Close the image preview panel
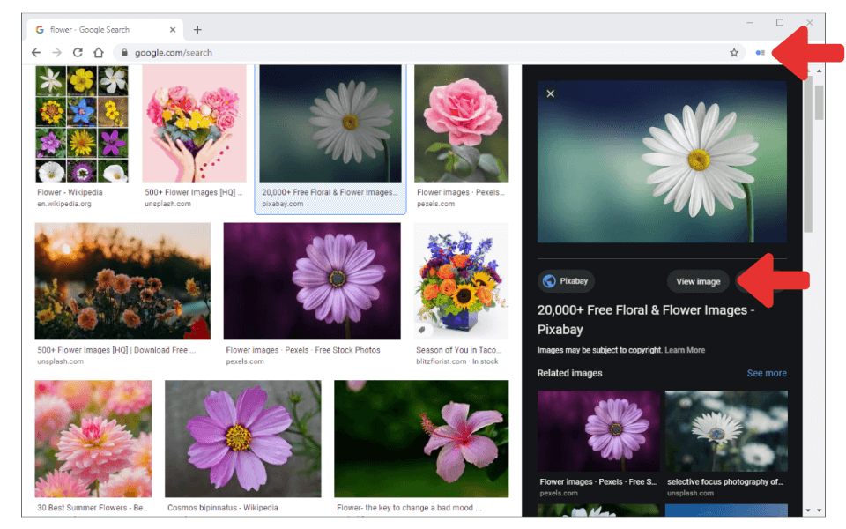Image resolution: width=846 pixels, height=529 pixels. (550, 93)
